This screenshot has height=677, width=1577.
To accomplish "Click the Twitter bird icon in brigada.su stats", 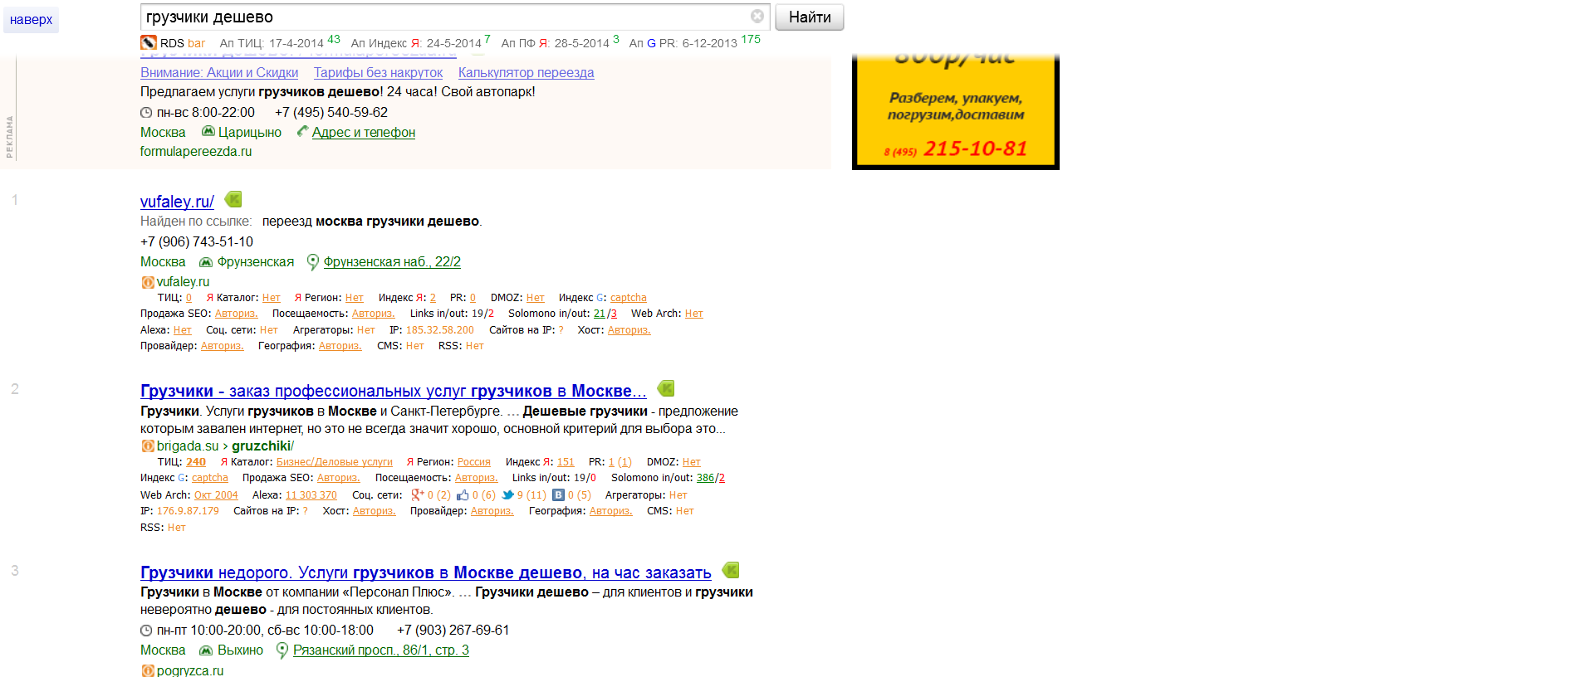I will (508, 494).
